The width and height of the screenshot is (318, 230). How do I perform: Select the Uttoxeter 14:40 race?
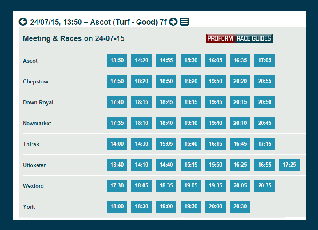tap(166, 165)
